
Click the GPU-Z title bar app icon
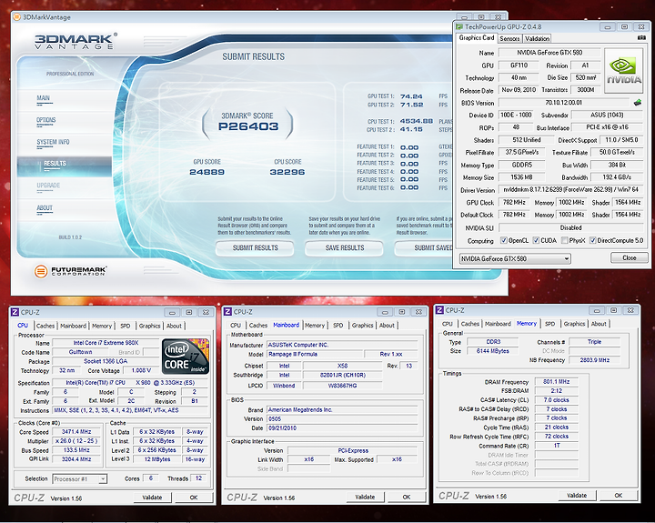(459, 26)
